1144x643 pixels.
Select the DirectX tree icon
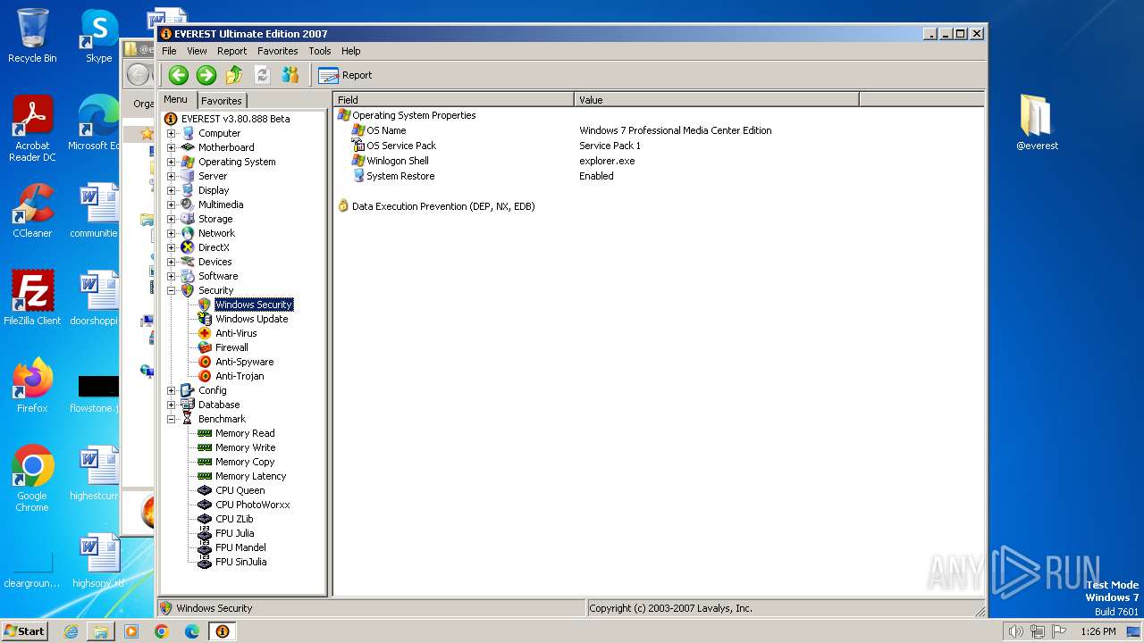tap(188, 247)
